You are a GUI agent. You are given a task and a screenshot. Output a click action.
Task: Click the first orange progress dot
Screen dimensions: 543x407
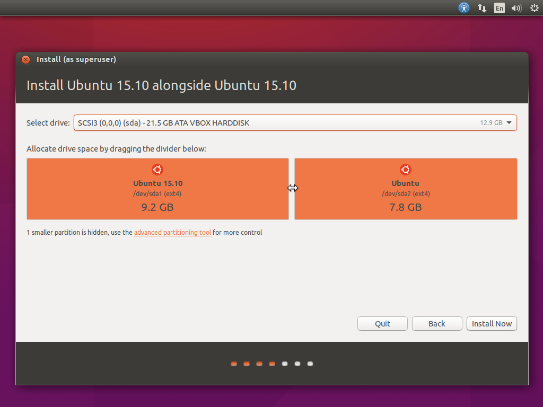pyautogui.click(x=233, y=364)
